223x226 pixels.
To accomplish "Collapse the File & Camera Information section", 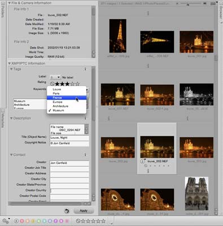I will pos(10,3).
